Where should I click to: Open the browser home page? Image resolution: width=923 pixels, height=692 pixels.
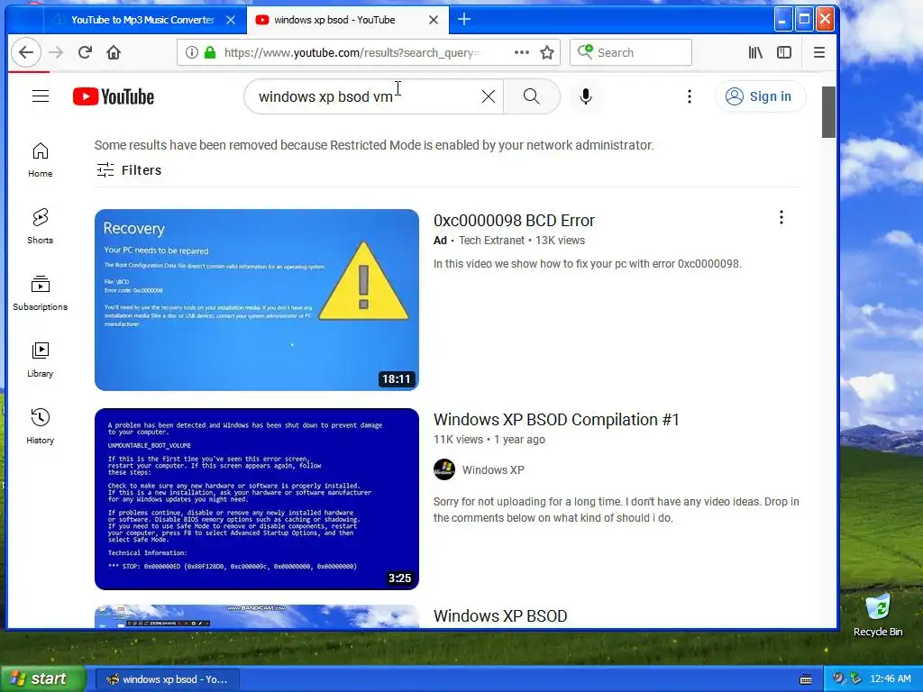tap(114, 52)
